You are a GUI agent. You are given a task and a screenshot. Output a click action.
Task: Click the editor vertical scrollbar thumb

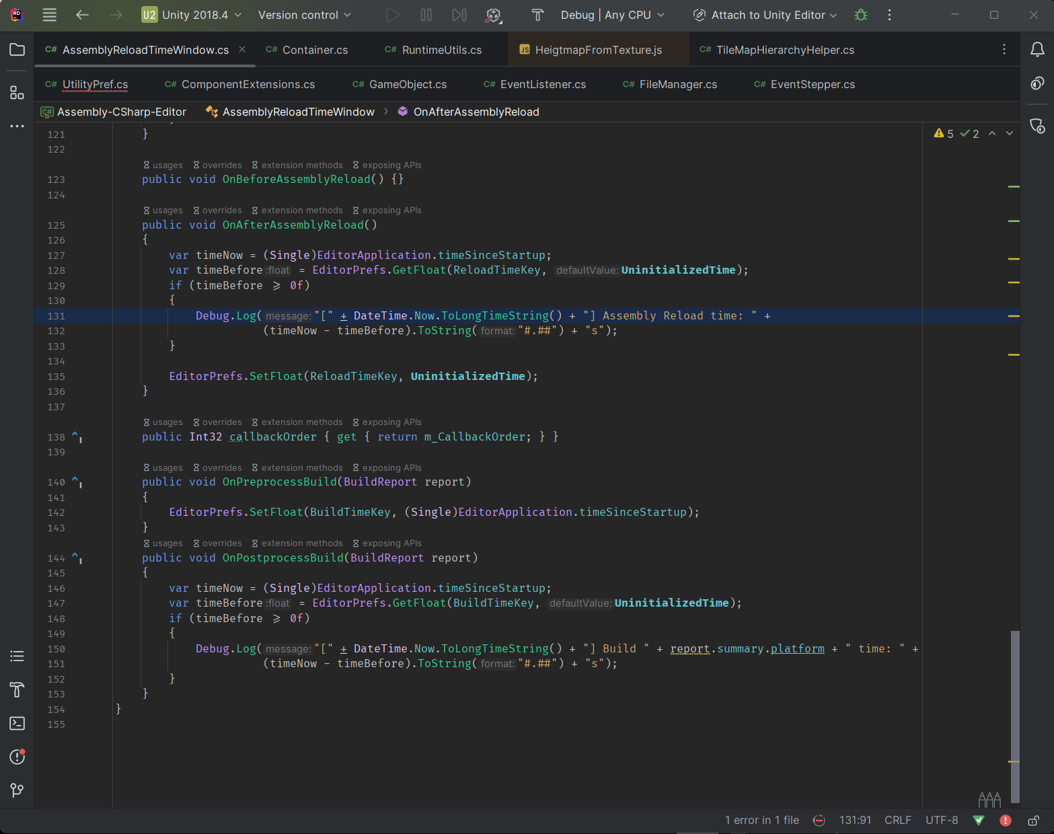(x=1014, y=716)
